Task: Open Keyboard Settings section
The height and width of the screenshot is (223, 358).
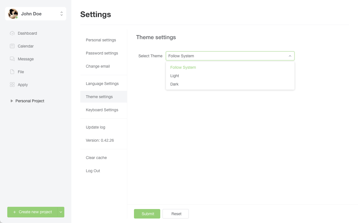Action: click(103, 110)
